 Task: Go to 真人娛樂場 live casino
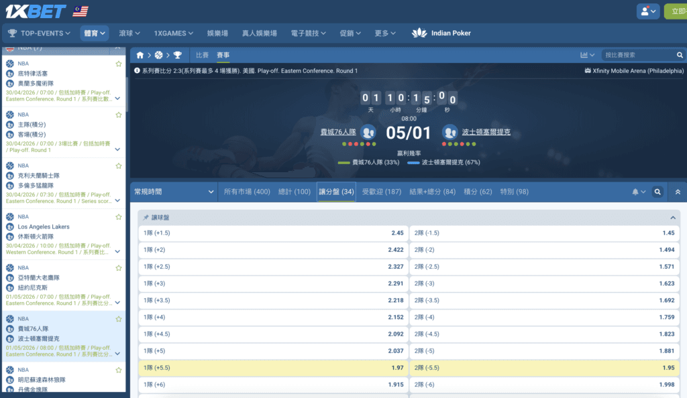260,34
